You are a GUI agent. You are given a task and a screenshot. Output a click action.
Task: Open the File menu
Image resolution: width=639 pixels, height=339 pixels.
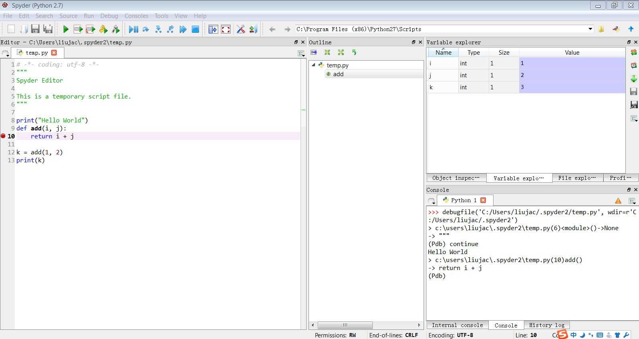point(8,16)
